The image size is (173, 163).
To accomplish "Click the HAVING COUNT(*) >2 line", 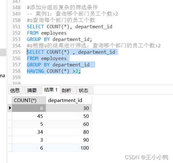I will (54, 71).
